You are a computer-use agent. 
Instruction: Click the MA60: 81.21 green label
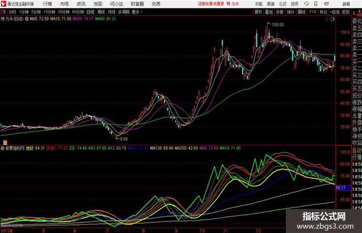105,19
